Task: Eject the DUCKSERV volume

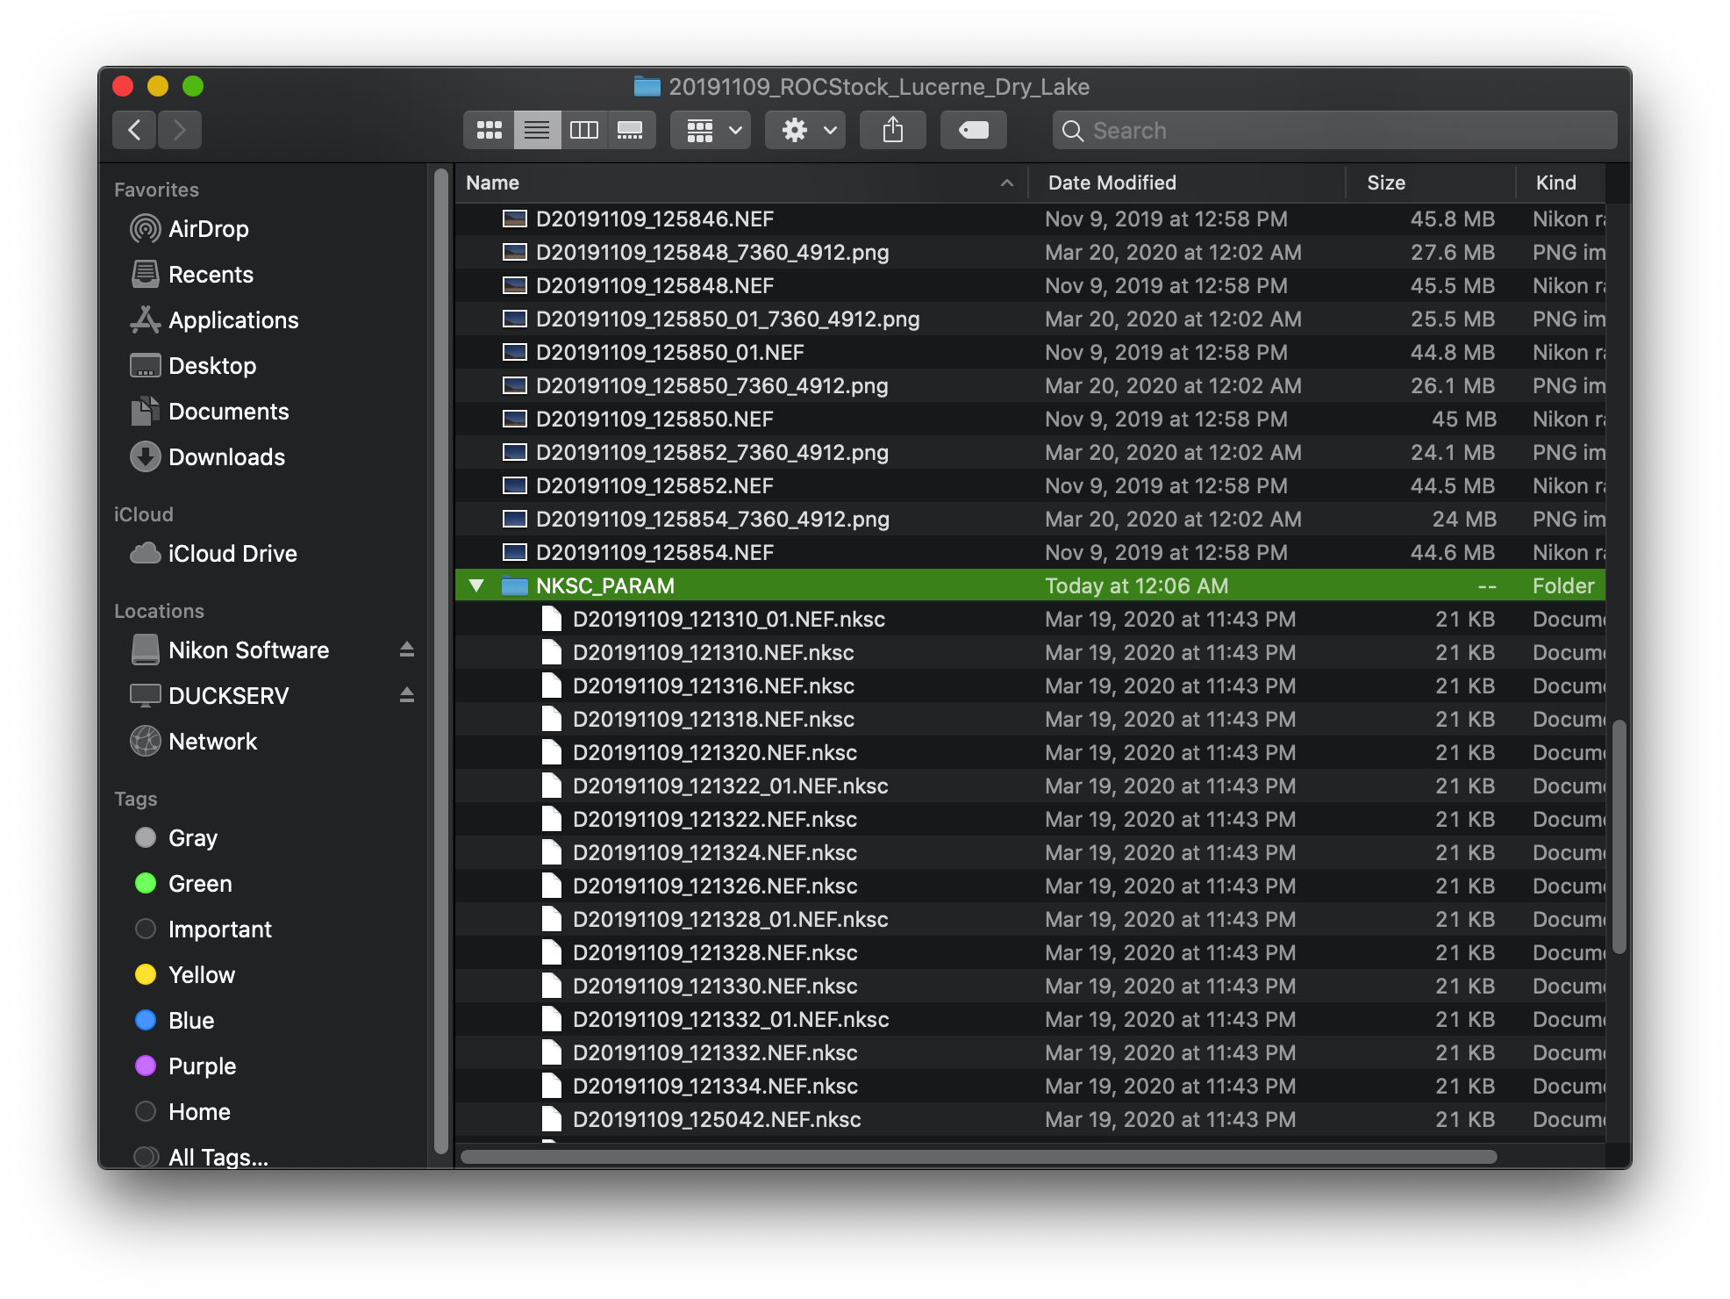Action: click(x=406, y=695)
